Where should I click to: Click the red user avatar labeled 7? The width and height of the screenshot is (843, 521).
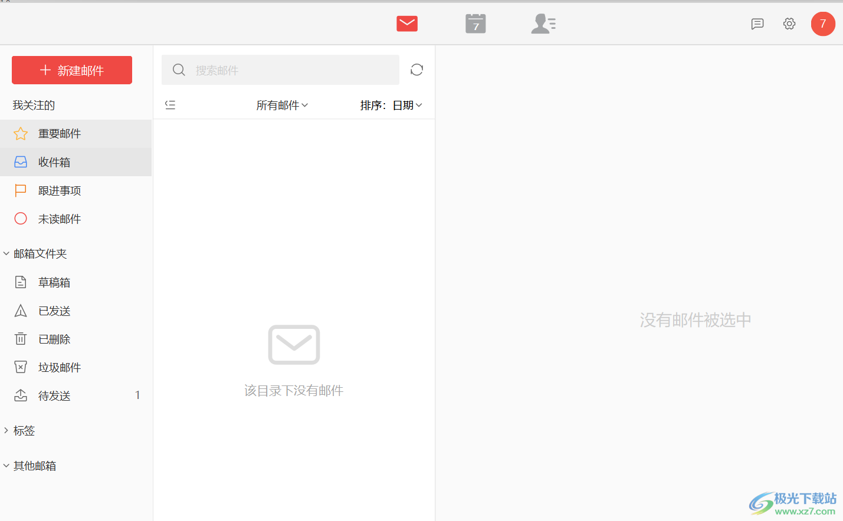point(823,24)
